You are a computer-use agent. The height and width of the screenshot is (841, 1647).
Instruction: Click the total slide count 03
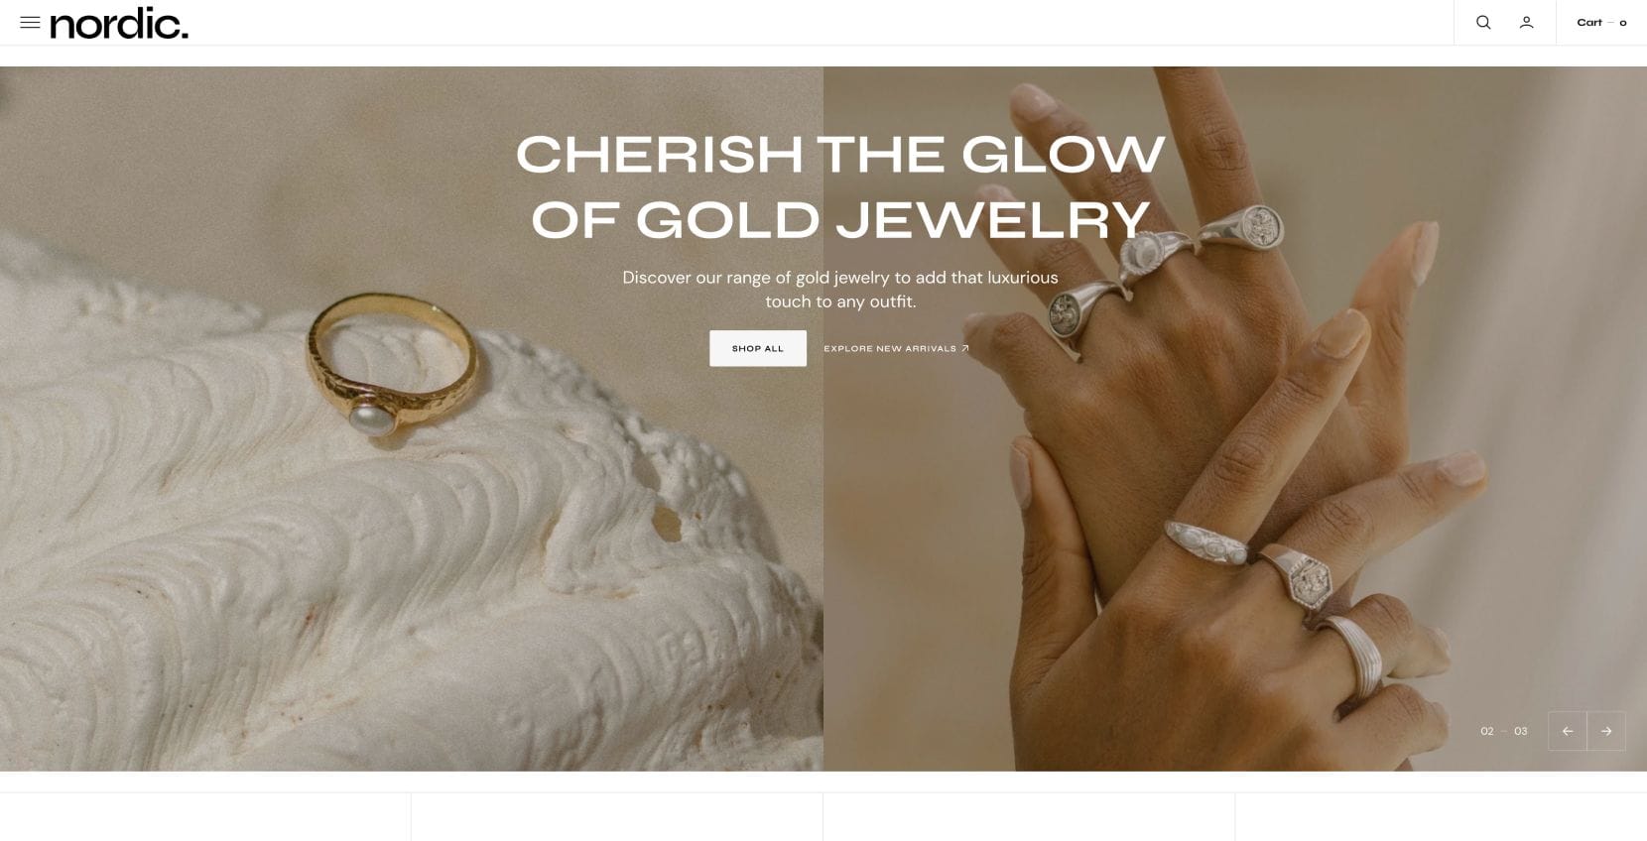coord(1521,731)
